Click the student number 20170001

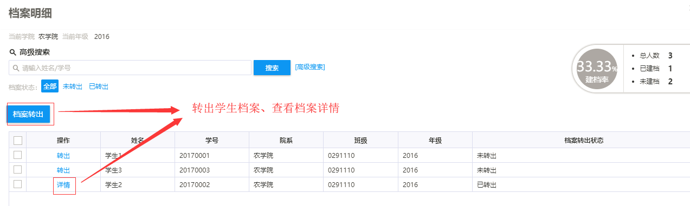point(195,156)
